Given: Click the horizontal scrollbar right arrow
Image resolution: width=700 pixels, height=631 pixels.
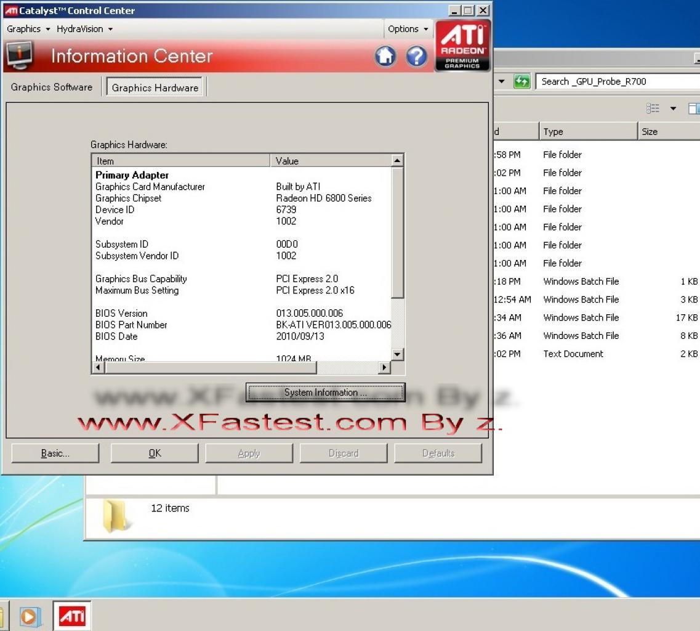Looking at the screenshot, I should tap(384, 367).
